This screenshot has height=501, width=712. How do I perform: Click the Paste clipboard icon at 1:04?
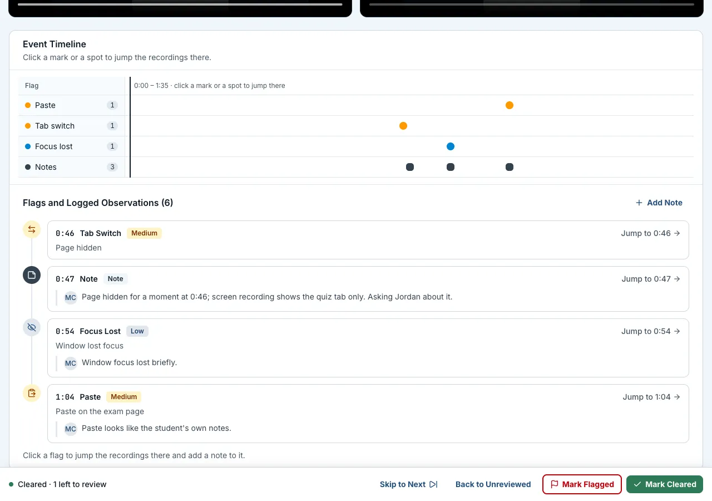[32, 393]
